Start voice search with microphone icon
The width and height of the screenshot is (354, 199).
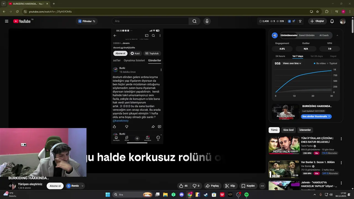point(207,21)
